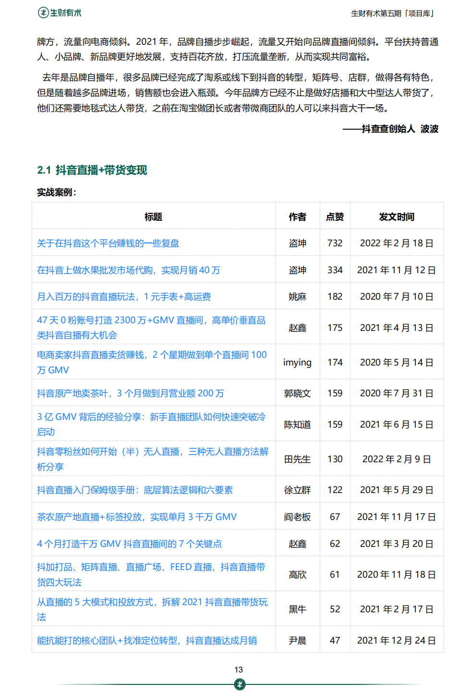Viewport: 472px width, 696px height.
Task: Click date 2021年6月15日
Action: 397,425
